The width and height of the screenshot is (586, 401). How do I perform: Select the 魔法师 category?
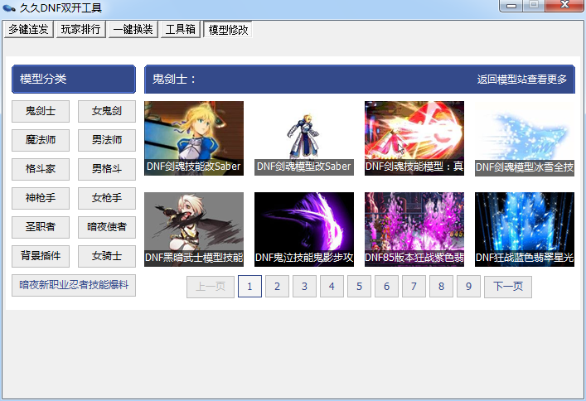[x=41, y=140]
